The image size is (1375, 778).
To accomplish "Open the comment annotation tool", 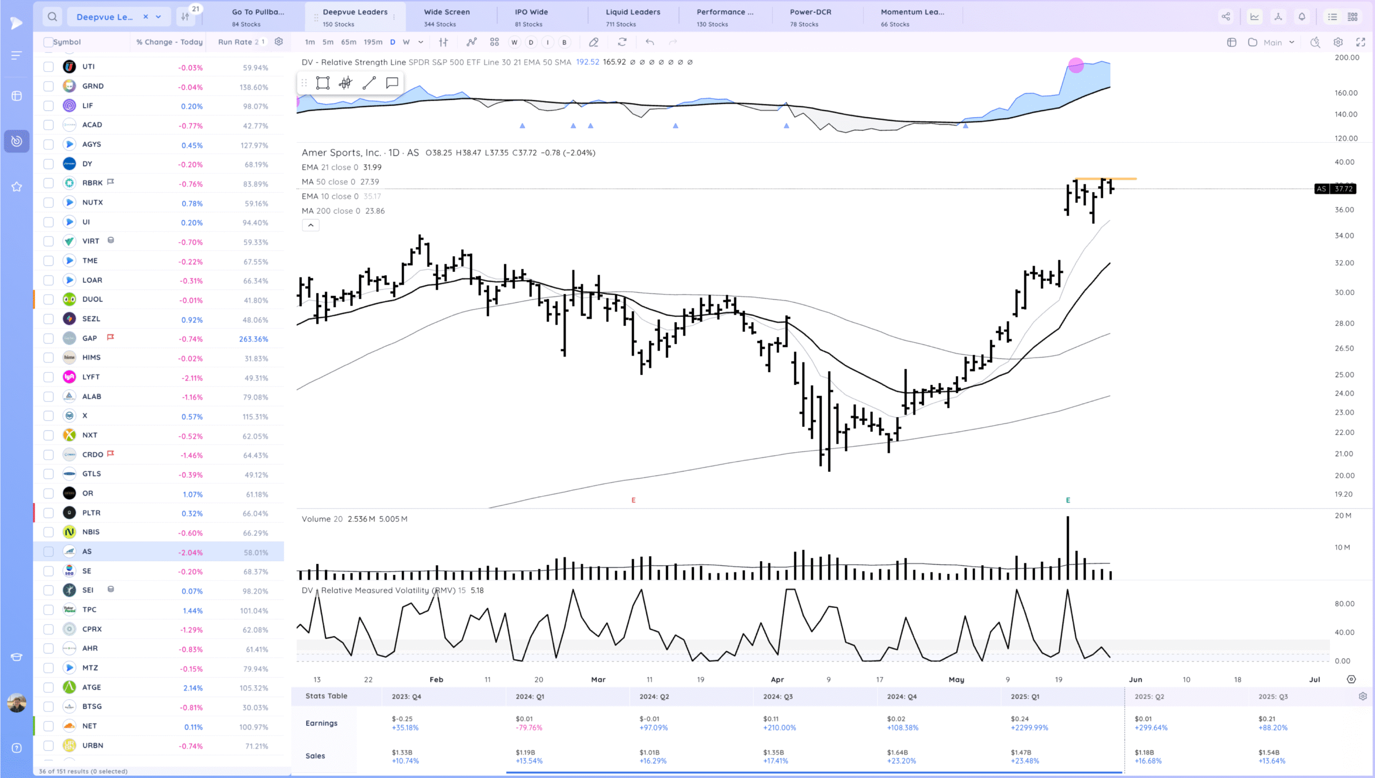I will click(x=392, y=83).
